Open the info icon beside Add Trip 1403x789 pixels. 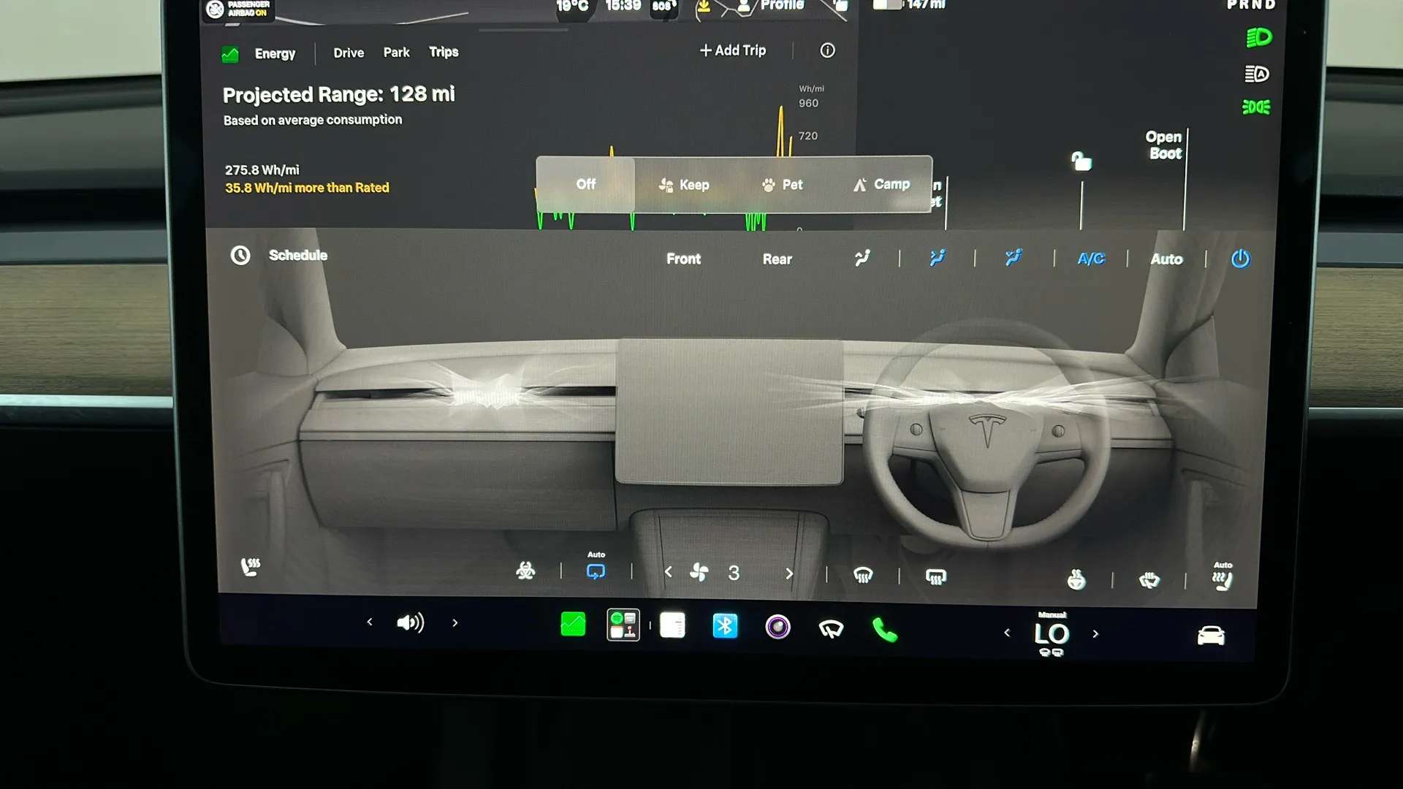(827, 50)
